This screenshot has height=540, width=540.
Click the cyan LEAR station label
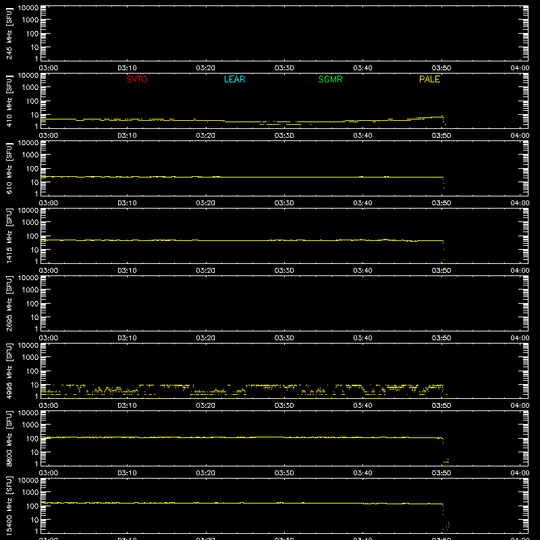234,79
